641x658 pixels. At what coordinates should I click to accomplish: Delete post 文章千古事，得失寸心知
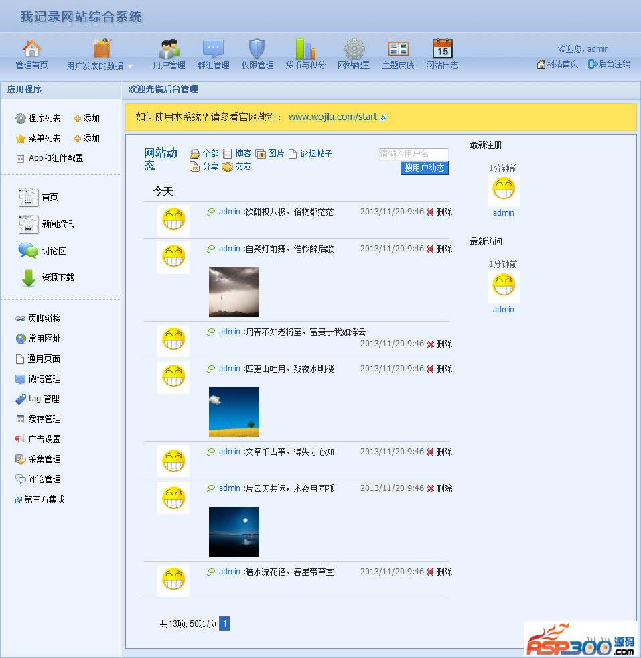click(x=439, y=452)
